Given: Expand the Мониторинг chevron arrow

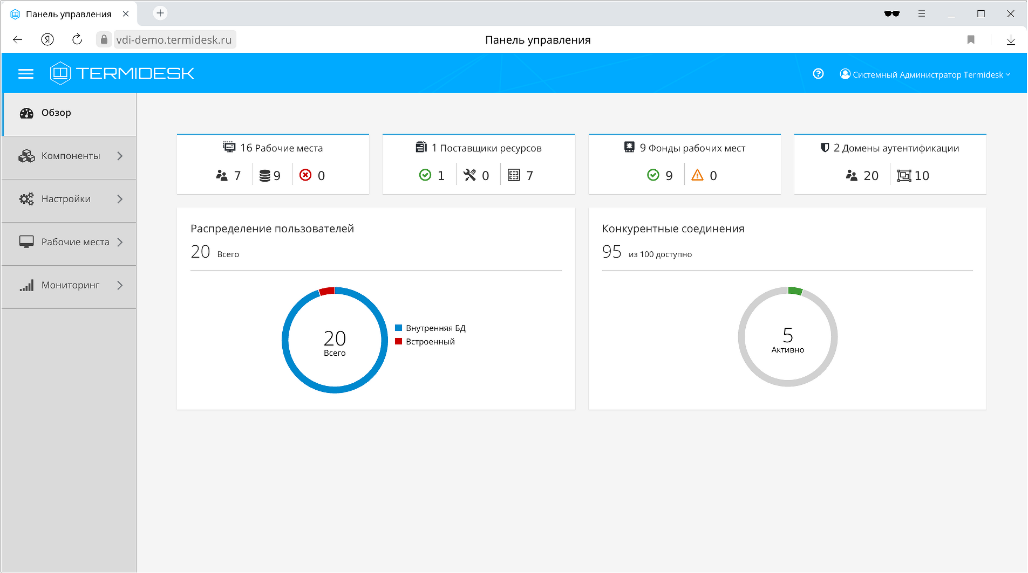Looking at the screenshot, I should pyautogui.click(x=120, y=285).
